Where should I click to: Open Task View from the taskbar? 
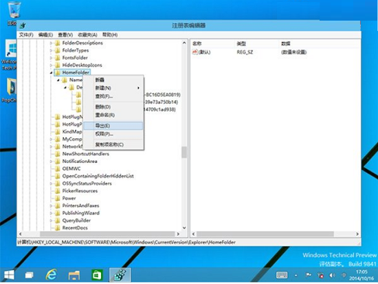[29, 275]
